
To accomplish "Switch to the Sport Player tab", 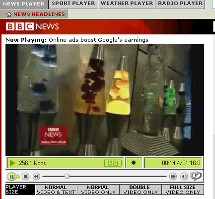I will click(73, 3).
